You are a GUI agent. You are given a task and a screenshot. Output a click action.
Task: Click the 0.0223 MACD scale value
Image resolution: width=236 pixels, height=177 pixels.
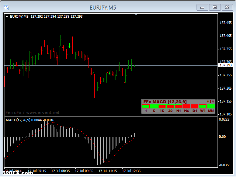[x=224, y=119]
